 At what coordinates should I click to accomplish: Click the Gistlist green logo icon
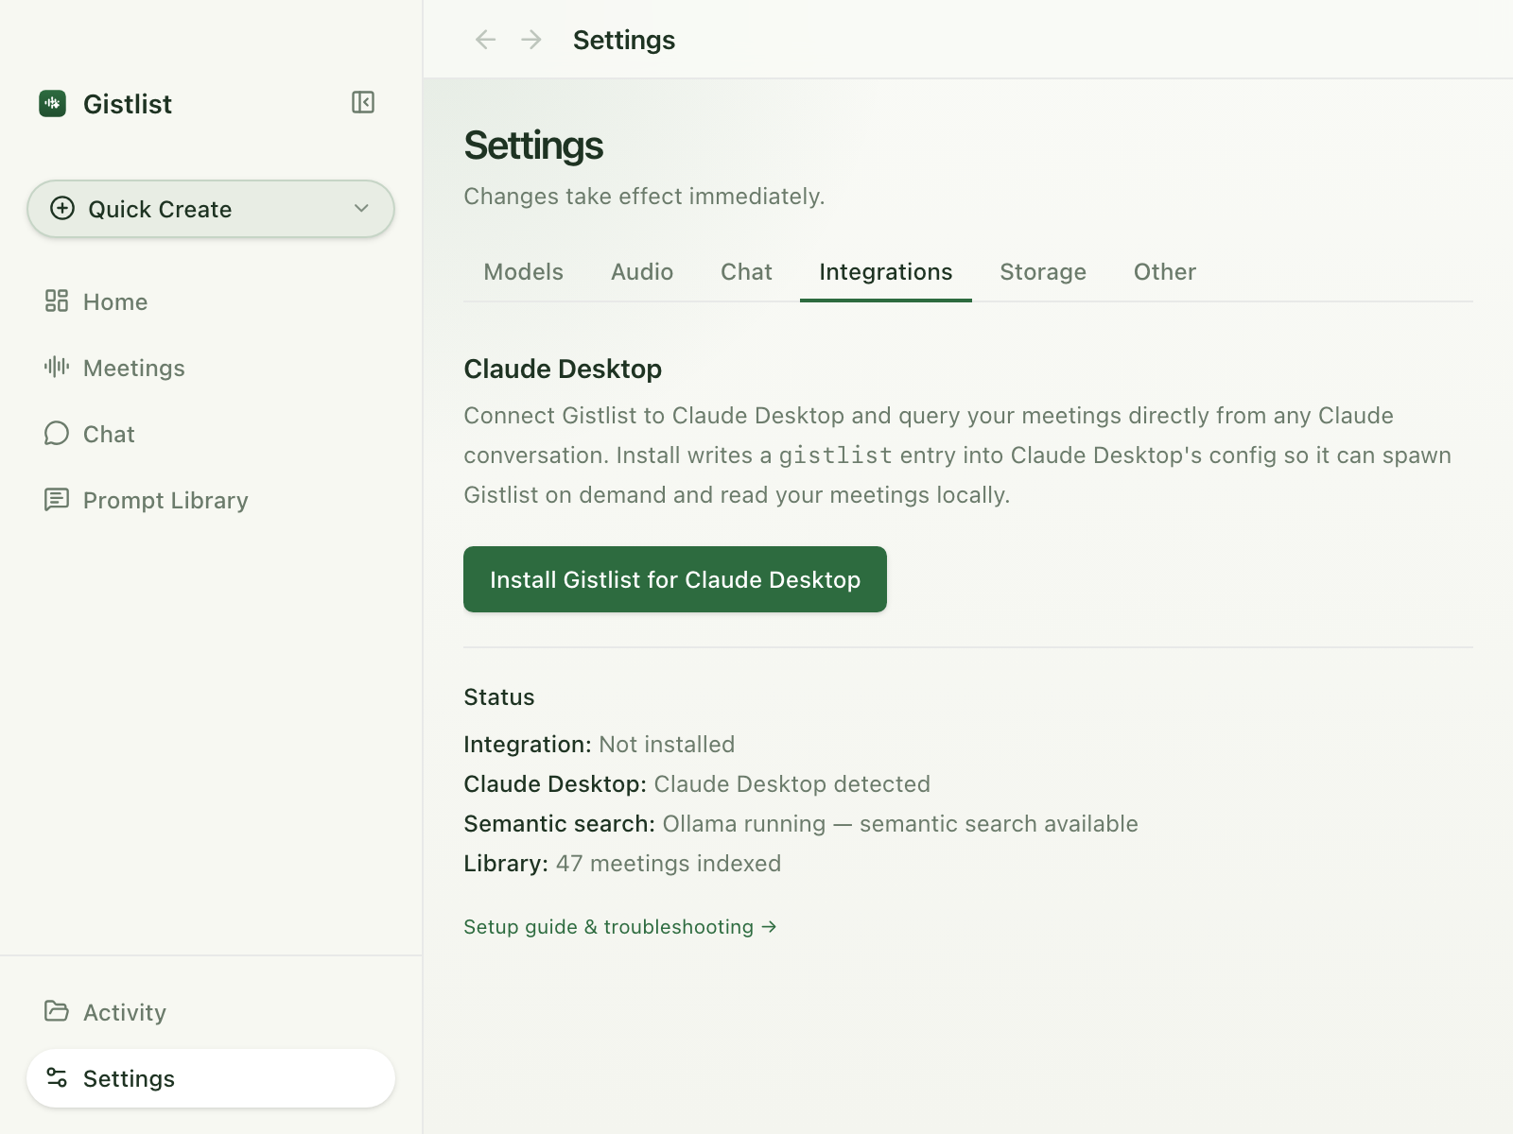52,103
